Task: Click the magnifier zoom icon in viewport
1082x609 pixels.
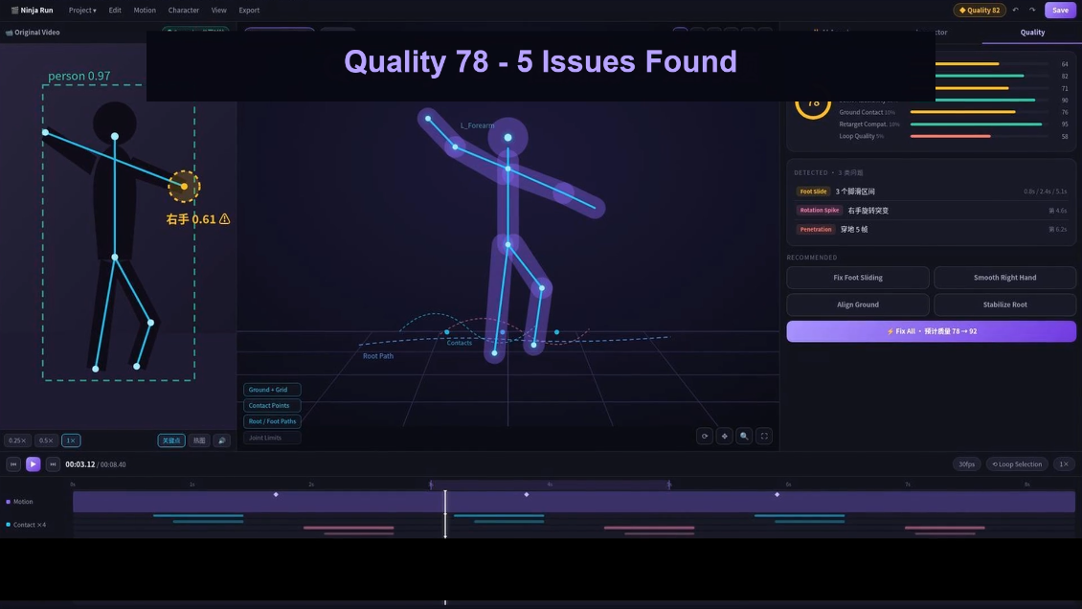Action: click(744, 436)
